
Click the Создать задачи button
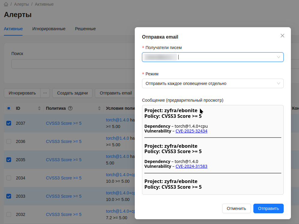(72, 93)
